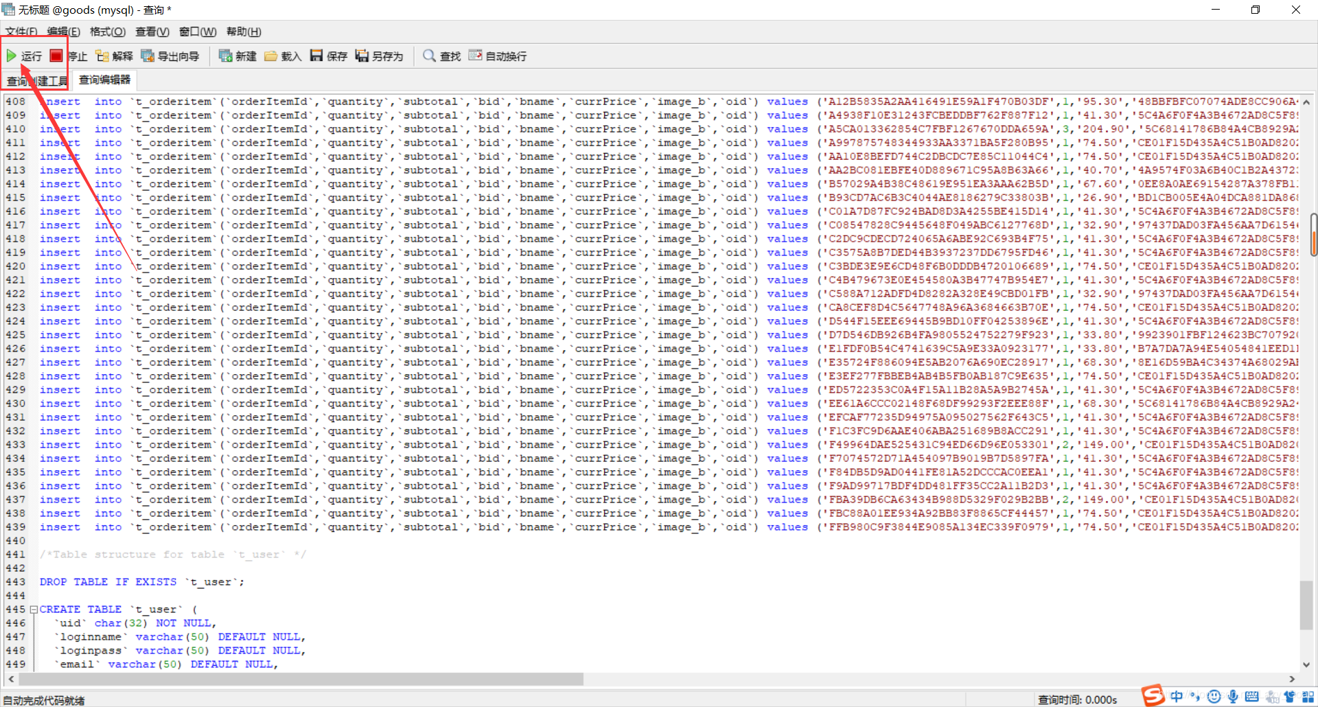Image resolution: width=1318 pixels, height=707 pixels.
Task: Open the 编辑(E) menu
Action: pyautogui.click(x=63, y=32)
